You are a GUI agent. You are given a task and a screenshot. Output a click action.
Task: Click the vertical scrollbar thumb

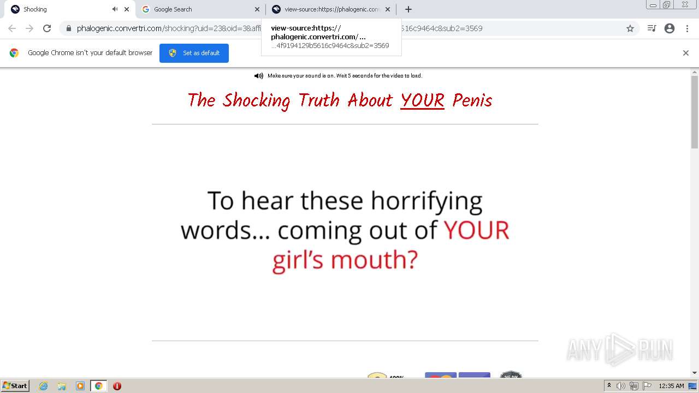pos(695,112)
